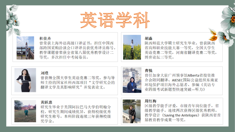
Task: Click the name heading 杜佳卉
Action: (x=45, y=38)
